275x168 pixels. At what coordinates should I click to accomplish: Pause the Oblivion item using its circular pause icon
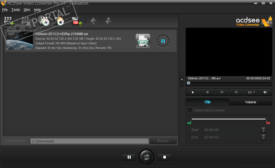click(x=163, y=41)
